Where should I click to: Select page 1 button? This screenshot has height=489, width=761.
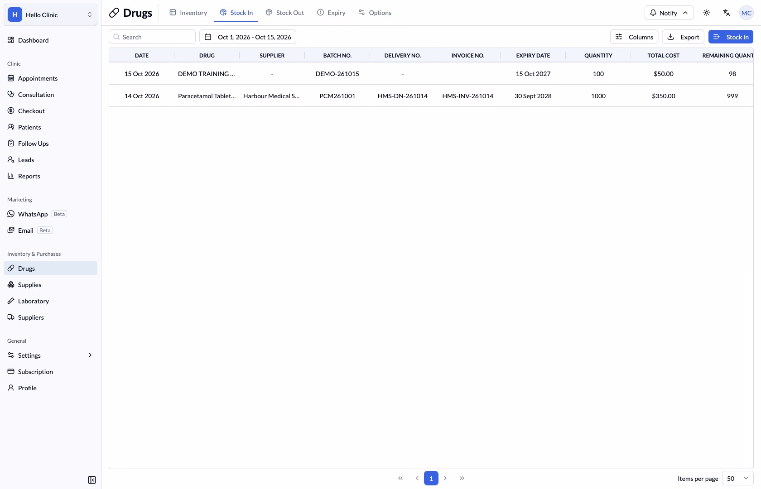pos(431,478)
